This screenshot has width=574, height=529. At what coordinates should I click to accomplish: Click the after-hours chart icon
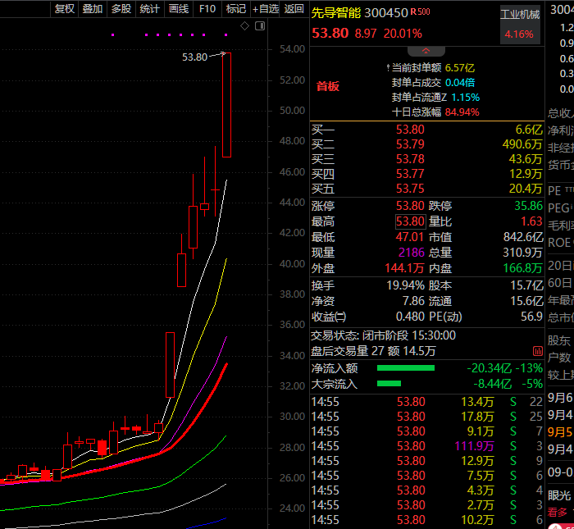[x=538, y=352]
